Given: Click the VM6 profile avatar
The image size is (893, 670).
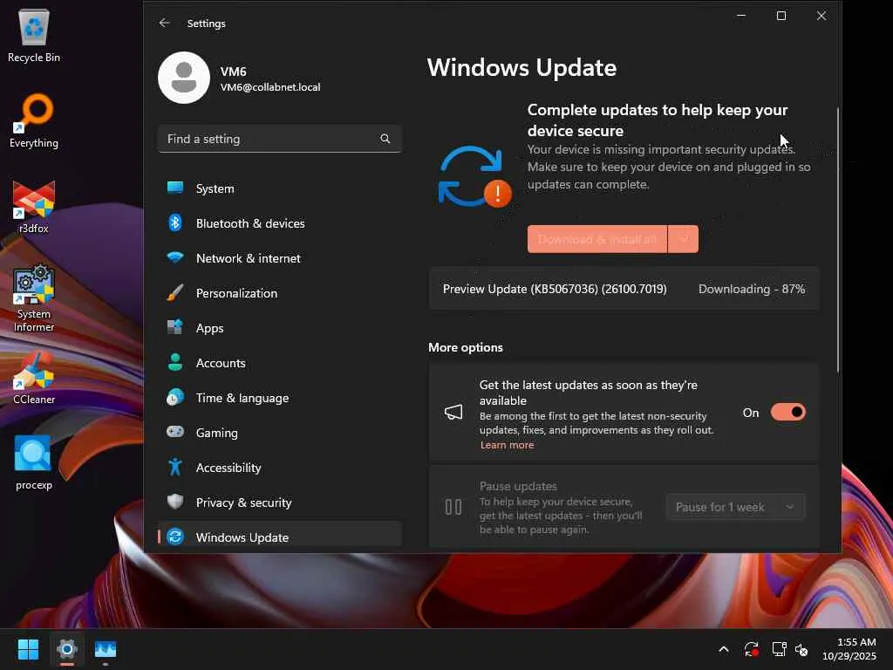Looking at the screenshot, I should tap(184, 78).
